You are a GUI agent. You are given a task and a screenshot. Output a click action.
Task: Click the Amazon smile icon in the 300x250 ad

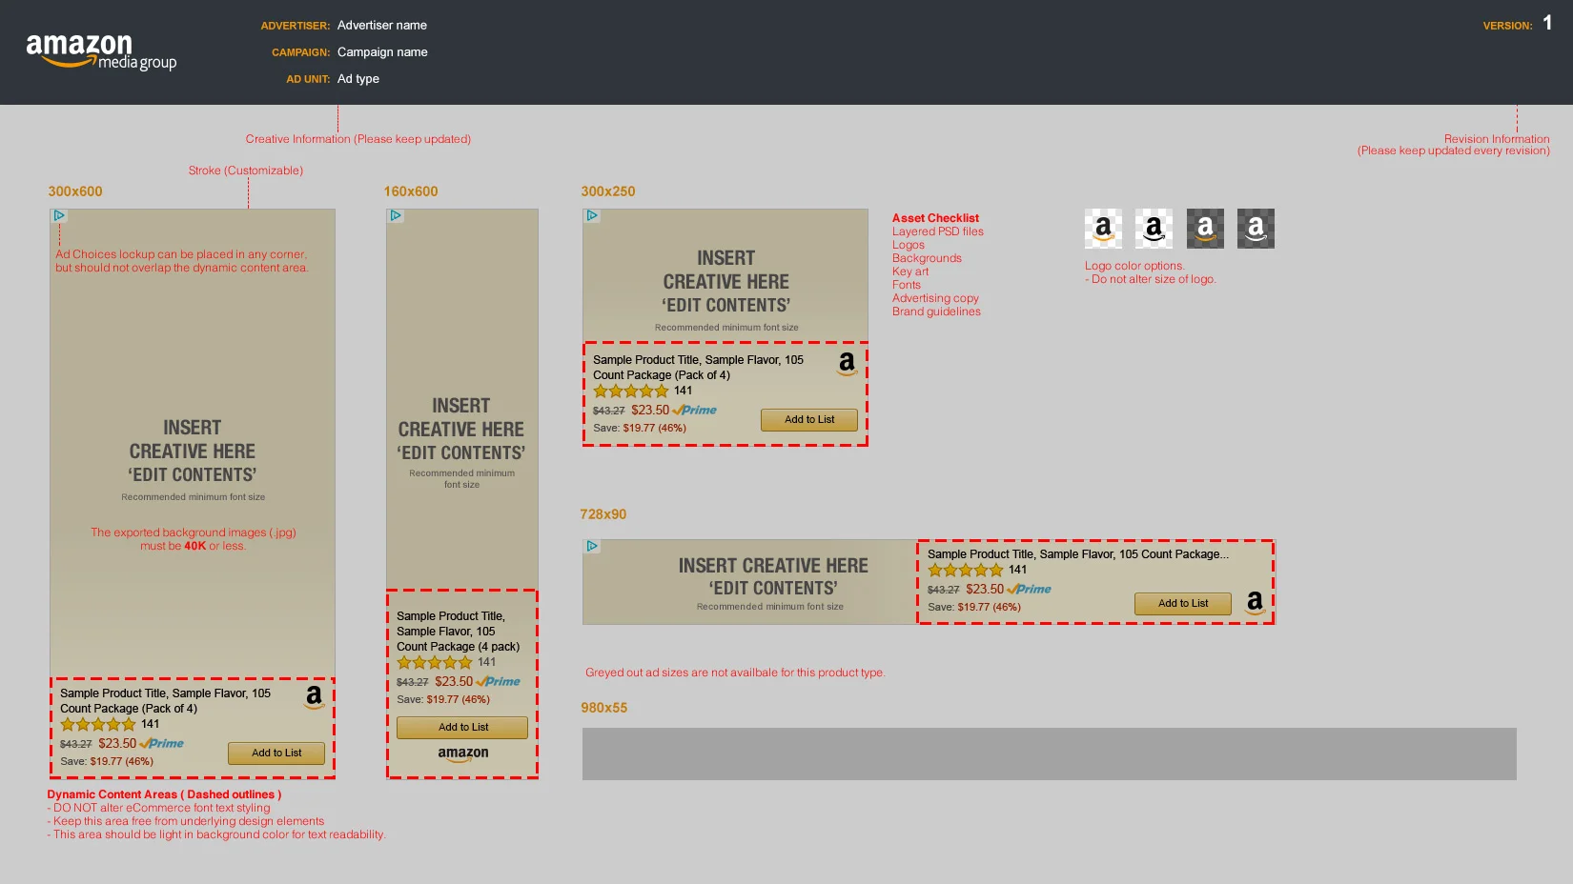click(845, 364)
